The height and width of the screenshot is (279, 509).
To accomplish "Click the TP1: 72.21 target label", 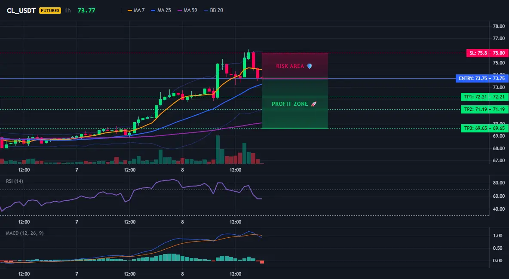I will [x=475, y=97].
